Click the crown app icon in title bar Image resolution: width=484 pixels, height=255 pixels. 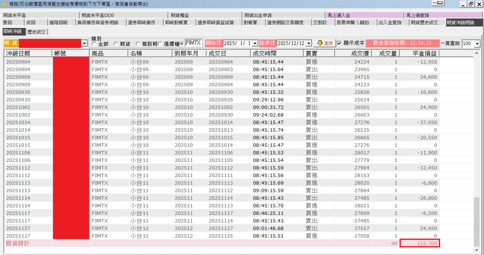coord(4,4)
